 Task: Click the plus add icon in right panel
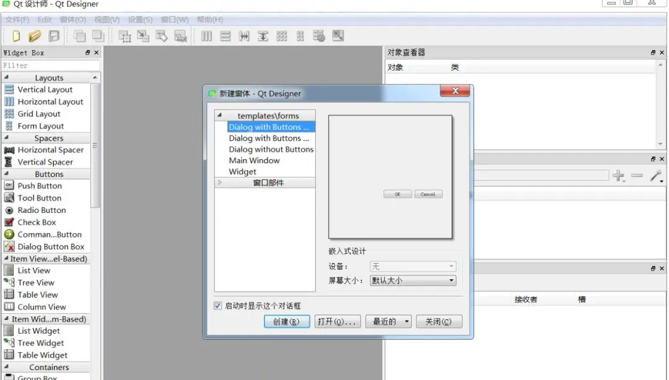[x=619, y=175]
